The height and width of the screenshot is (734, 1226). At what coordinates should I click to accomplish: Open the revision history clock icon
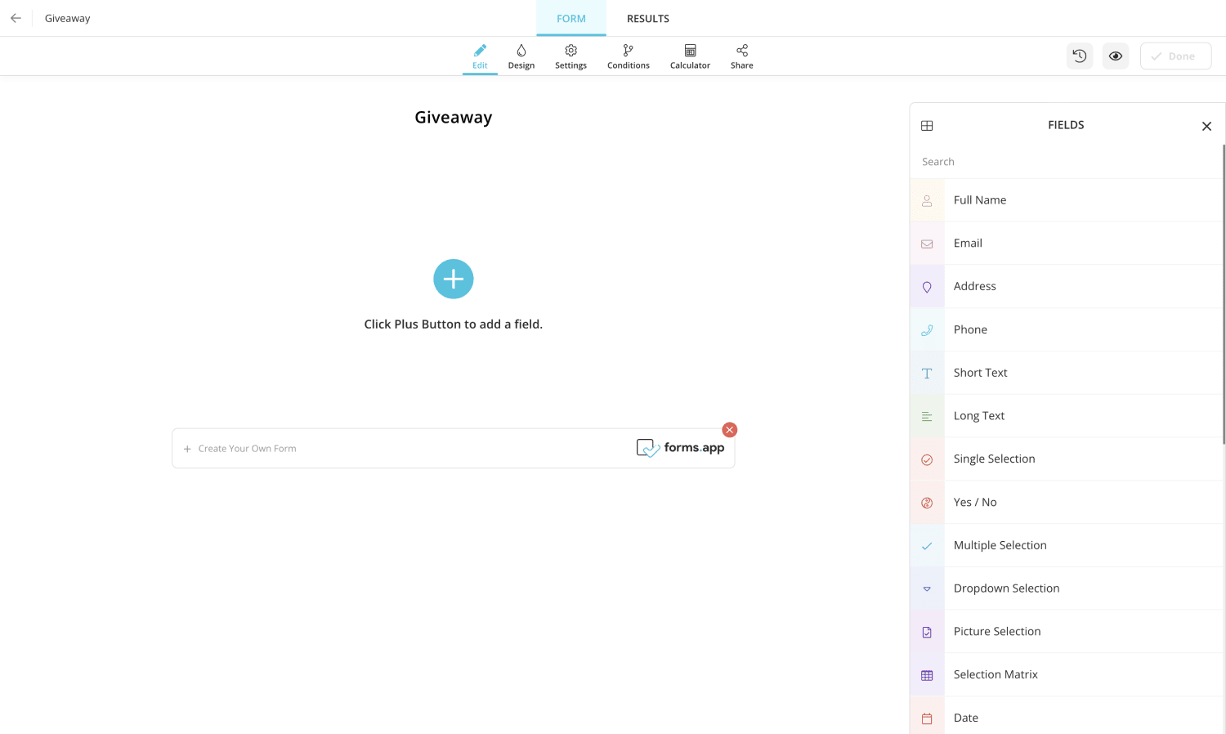(1079, 56)
